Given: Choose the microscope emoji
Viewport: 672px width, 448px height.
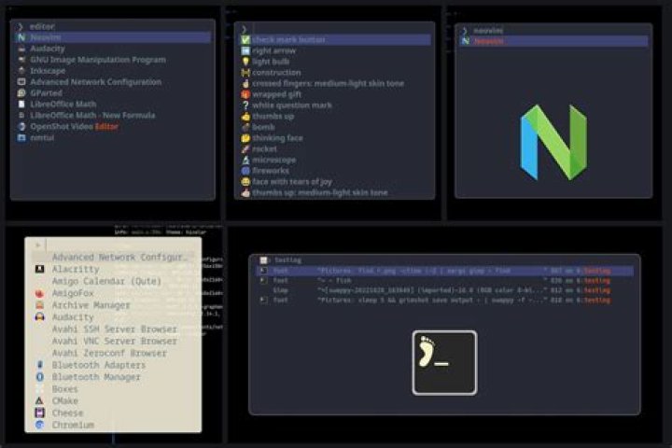Looking at the screenshot, I should pyautogui.click(x=335, y=160).
